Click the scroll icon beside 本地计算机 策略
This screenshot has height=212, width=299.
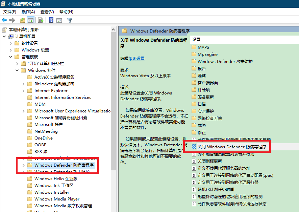(4, 29)
